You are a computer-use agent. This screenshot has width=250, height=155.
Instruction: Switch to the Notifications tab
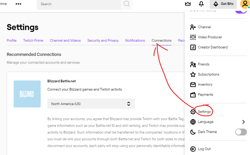click(x=135, y=41)
